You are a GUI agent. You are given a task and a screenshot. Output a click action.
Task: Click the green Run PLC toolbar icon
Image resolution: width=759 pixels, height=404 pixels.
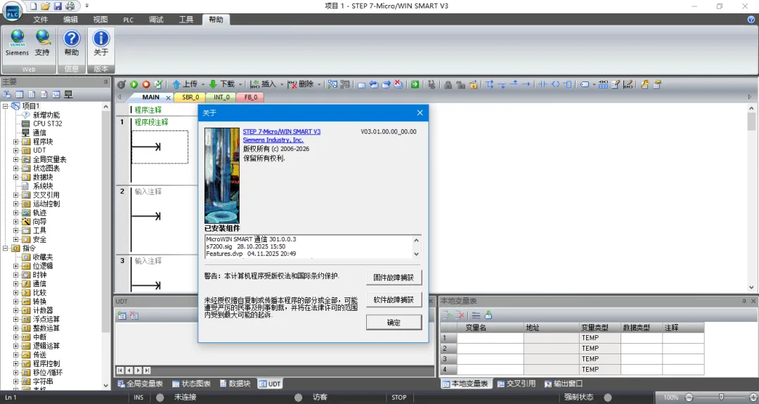(x=134, y=84)
